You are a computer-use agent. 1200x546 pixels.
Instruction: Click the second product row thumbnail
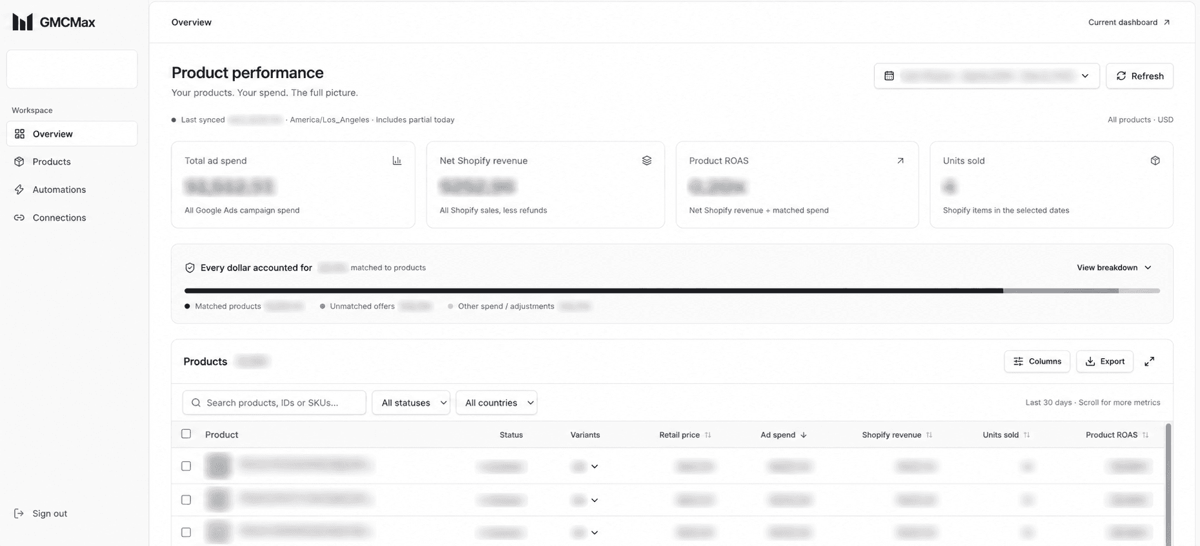coord(218,499)
